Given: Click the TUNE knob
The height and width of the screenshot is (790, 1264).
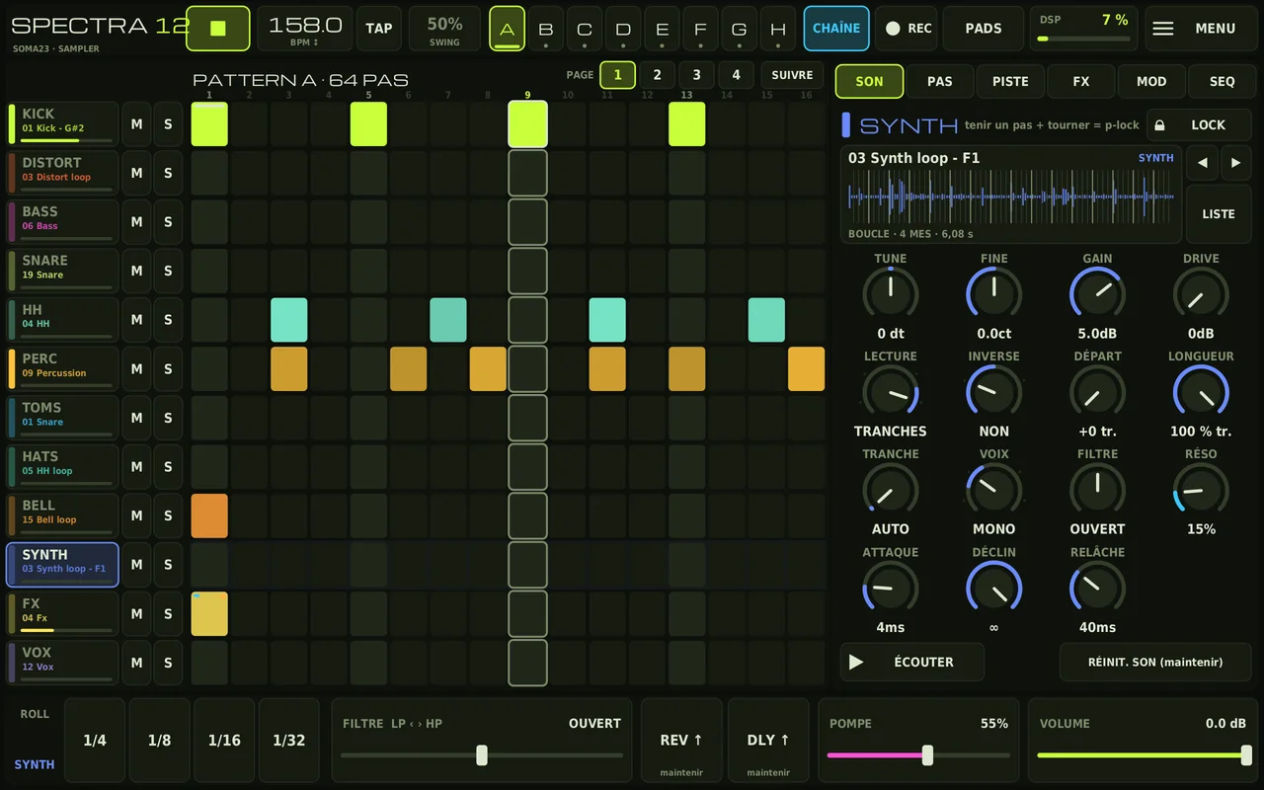Looking at the screenshot, I should click(x=891, y=294).
